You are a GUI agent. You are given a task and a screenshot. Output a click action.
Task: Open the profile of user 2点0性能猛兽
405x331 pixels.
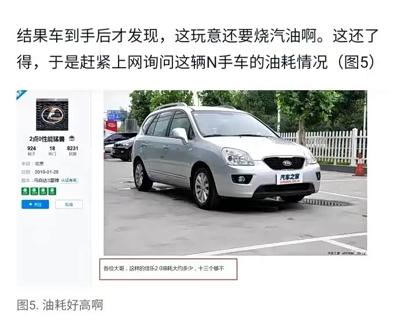coord(47,139)
